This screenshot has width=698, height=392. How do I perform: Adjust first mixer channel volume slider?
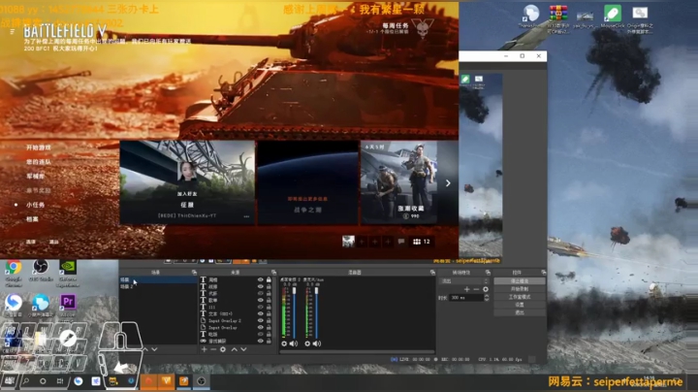(x=294, y=314)
